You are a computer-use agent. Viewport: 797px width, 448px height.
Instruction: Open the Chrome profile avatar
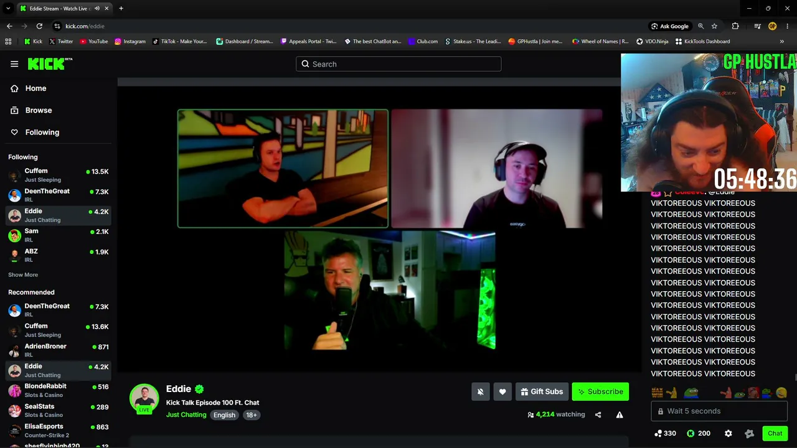tap(772, 26)
